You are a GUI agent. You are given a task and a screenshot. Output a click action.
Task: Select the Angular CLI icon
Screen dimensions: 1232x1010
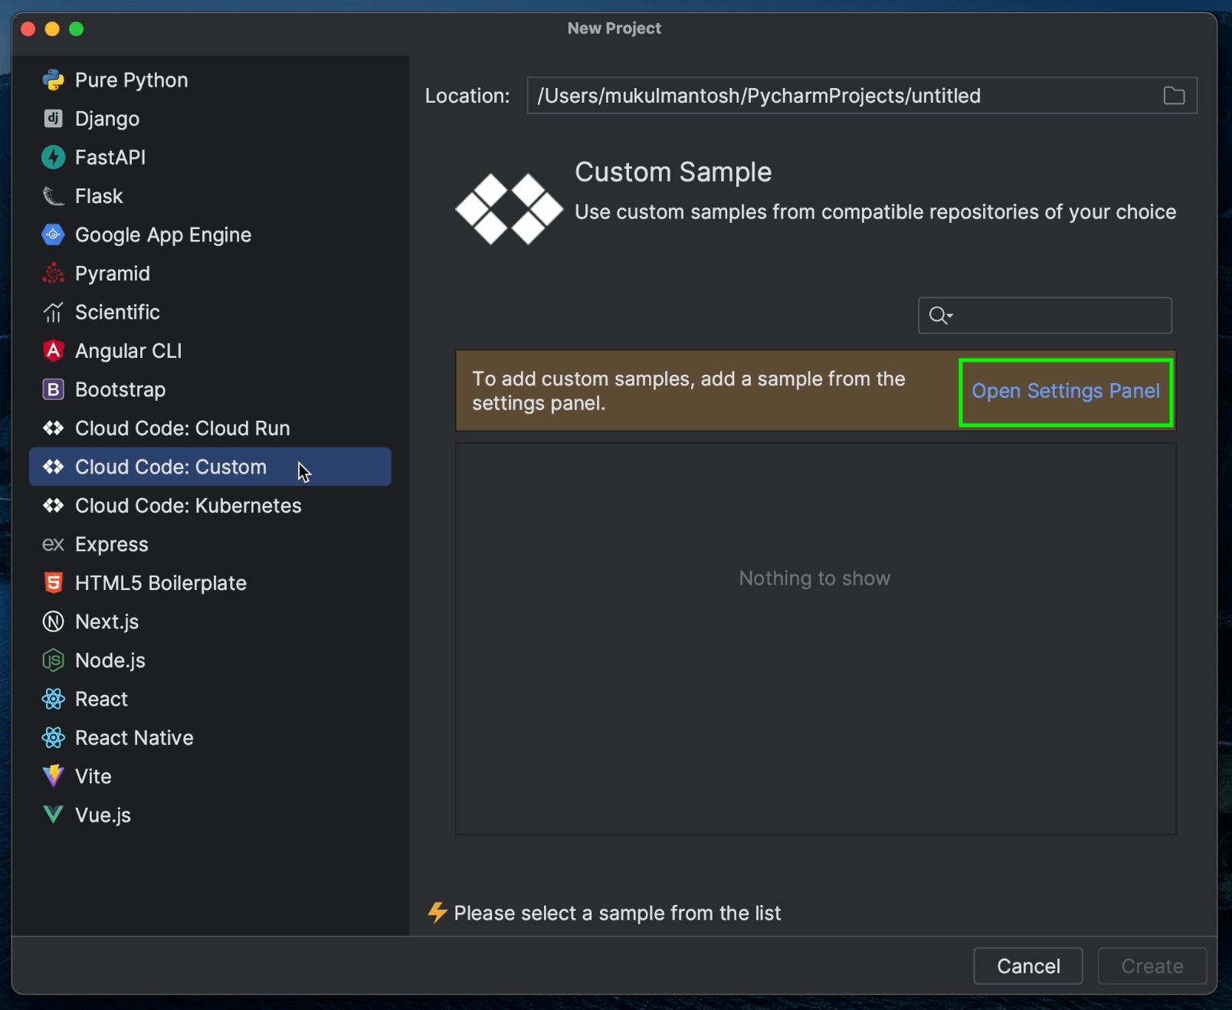(53, 351)
